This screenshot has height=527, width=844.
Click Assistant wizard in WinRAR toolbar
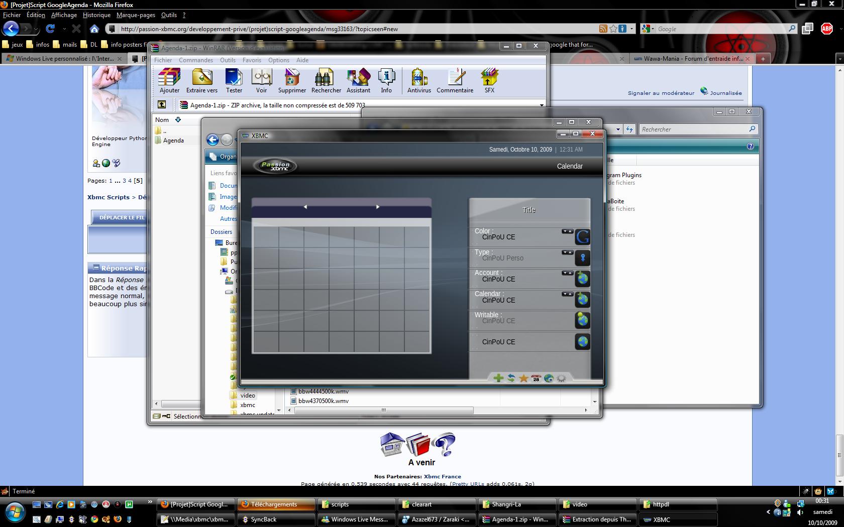tap(358, 81)
